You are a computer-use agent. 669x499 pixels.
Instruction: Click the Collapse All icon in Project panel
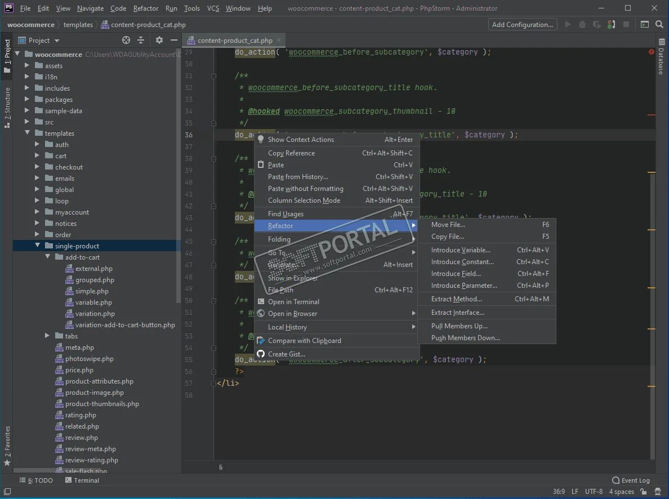[x=141, y=40]
